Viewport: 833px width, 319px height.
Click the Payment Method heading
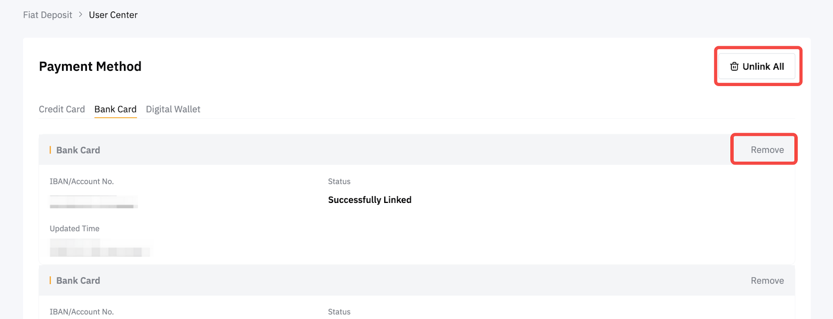click(x=90, y=67)
